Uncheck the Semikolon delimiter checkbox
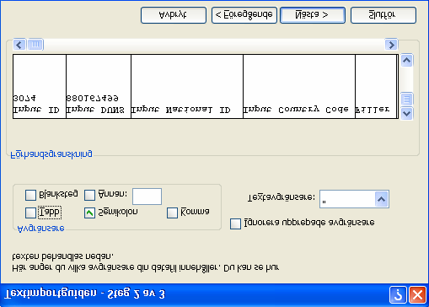The image size is (429, 307). click(89, 213)
